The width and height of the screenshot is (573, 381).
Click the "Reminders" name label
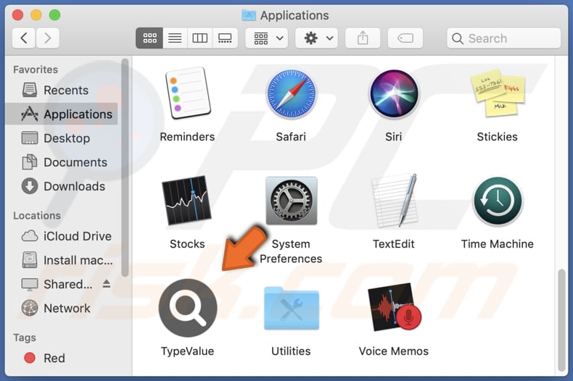point(187,137)
